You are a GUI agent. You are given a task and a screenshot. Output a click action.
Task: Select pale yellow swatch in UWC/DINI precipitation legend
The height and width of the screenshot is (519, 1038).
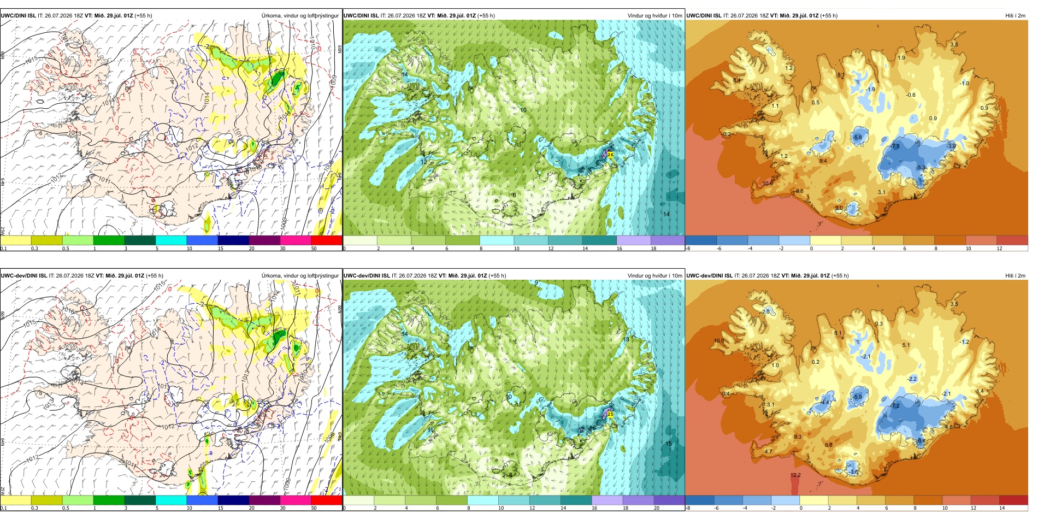(x=16, y=240)
